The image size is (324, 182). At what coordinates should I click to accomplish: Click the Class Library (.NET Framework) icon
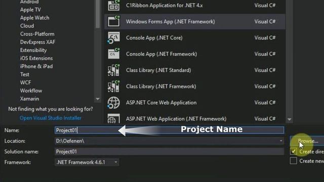(x=113, y=86)
